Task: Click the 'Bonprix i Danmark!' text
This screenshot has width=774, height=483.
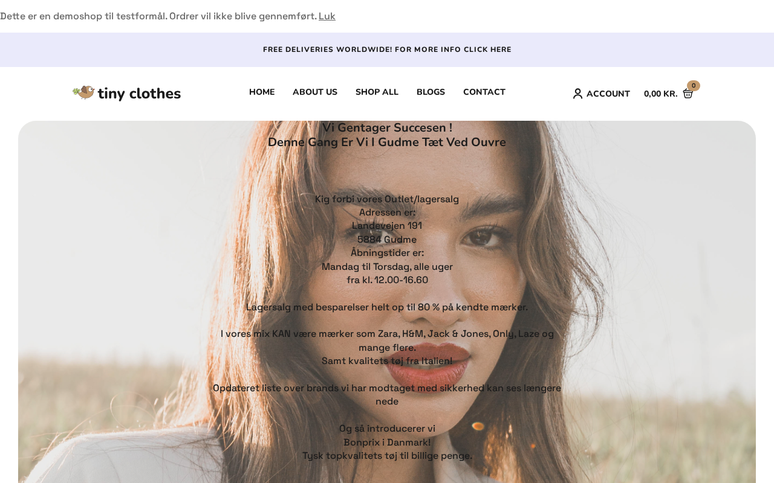Action: [x=387, y=443]
